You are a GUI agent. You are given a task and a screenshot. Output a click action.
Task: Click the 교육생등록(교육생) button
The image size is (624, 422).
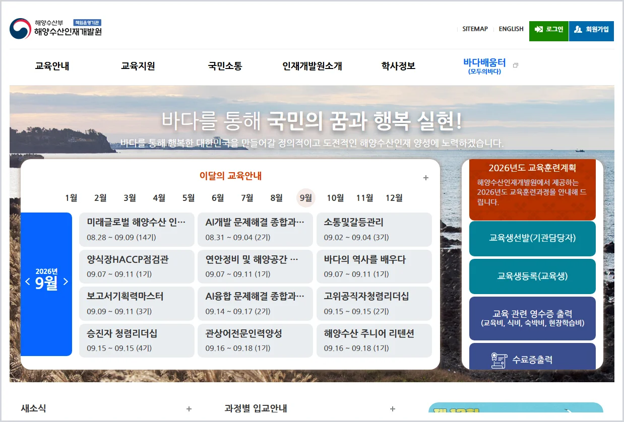(x=532, y=276)
